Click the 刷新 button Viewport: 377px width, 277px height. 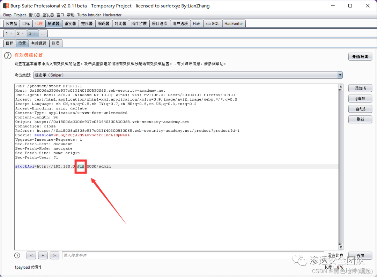pyautogui.click(x=360, y=119)
